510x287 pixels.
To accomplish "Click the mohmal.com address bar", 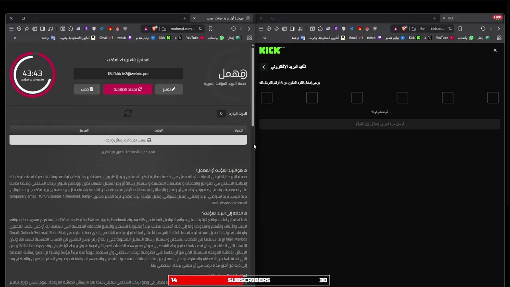I will [182, 29].
